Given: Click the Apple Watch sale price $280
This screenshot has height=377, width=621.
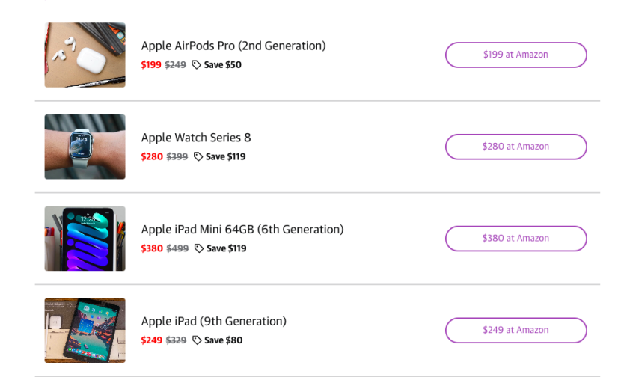Looking at the screenshot, I should (152, 157).
